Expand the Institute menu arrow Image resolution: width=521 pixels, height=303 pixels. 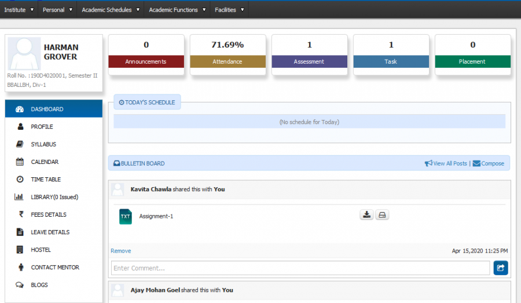click(32, 10)
